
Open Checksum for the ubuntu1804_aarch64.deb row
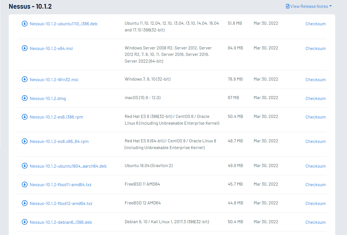[x=316, y=166]
